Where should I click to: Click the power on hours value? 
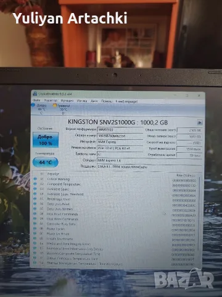pos(189,155)
